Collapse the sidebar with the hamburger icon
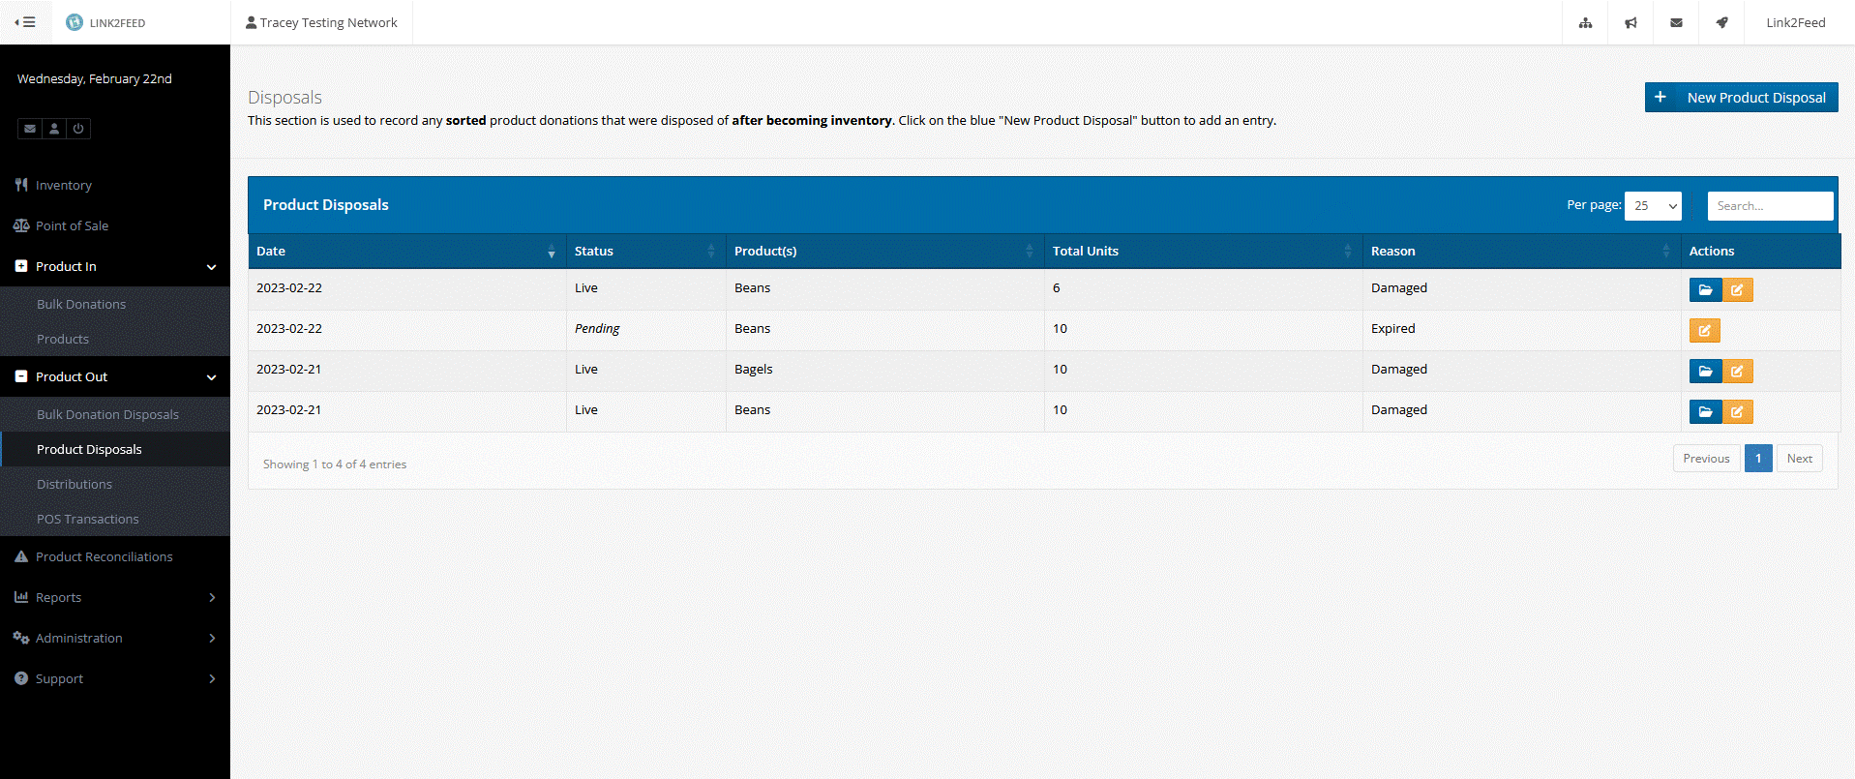Viewport: 1855px width, 779px height. click(25, 22)
